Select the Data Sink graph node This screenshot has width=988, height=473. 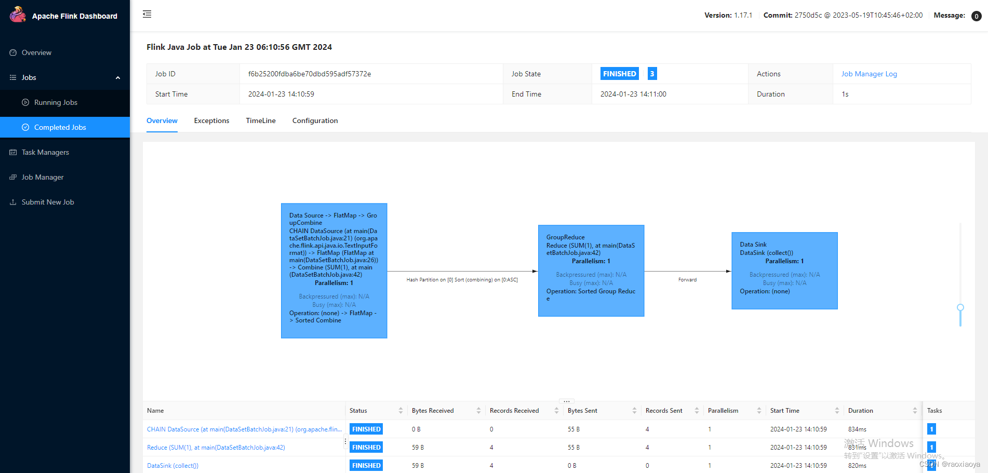point(784,271)
